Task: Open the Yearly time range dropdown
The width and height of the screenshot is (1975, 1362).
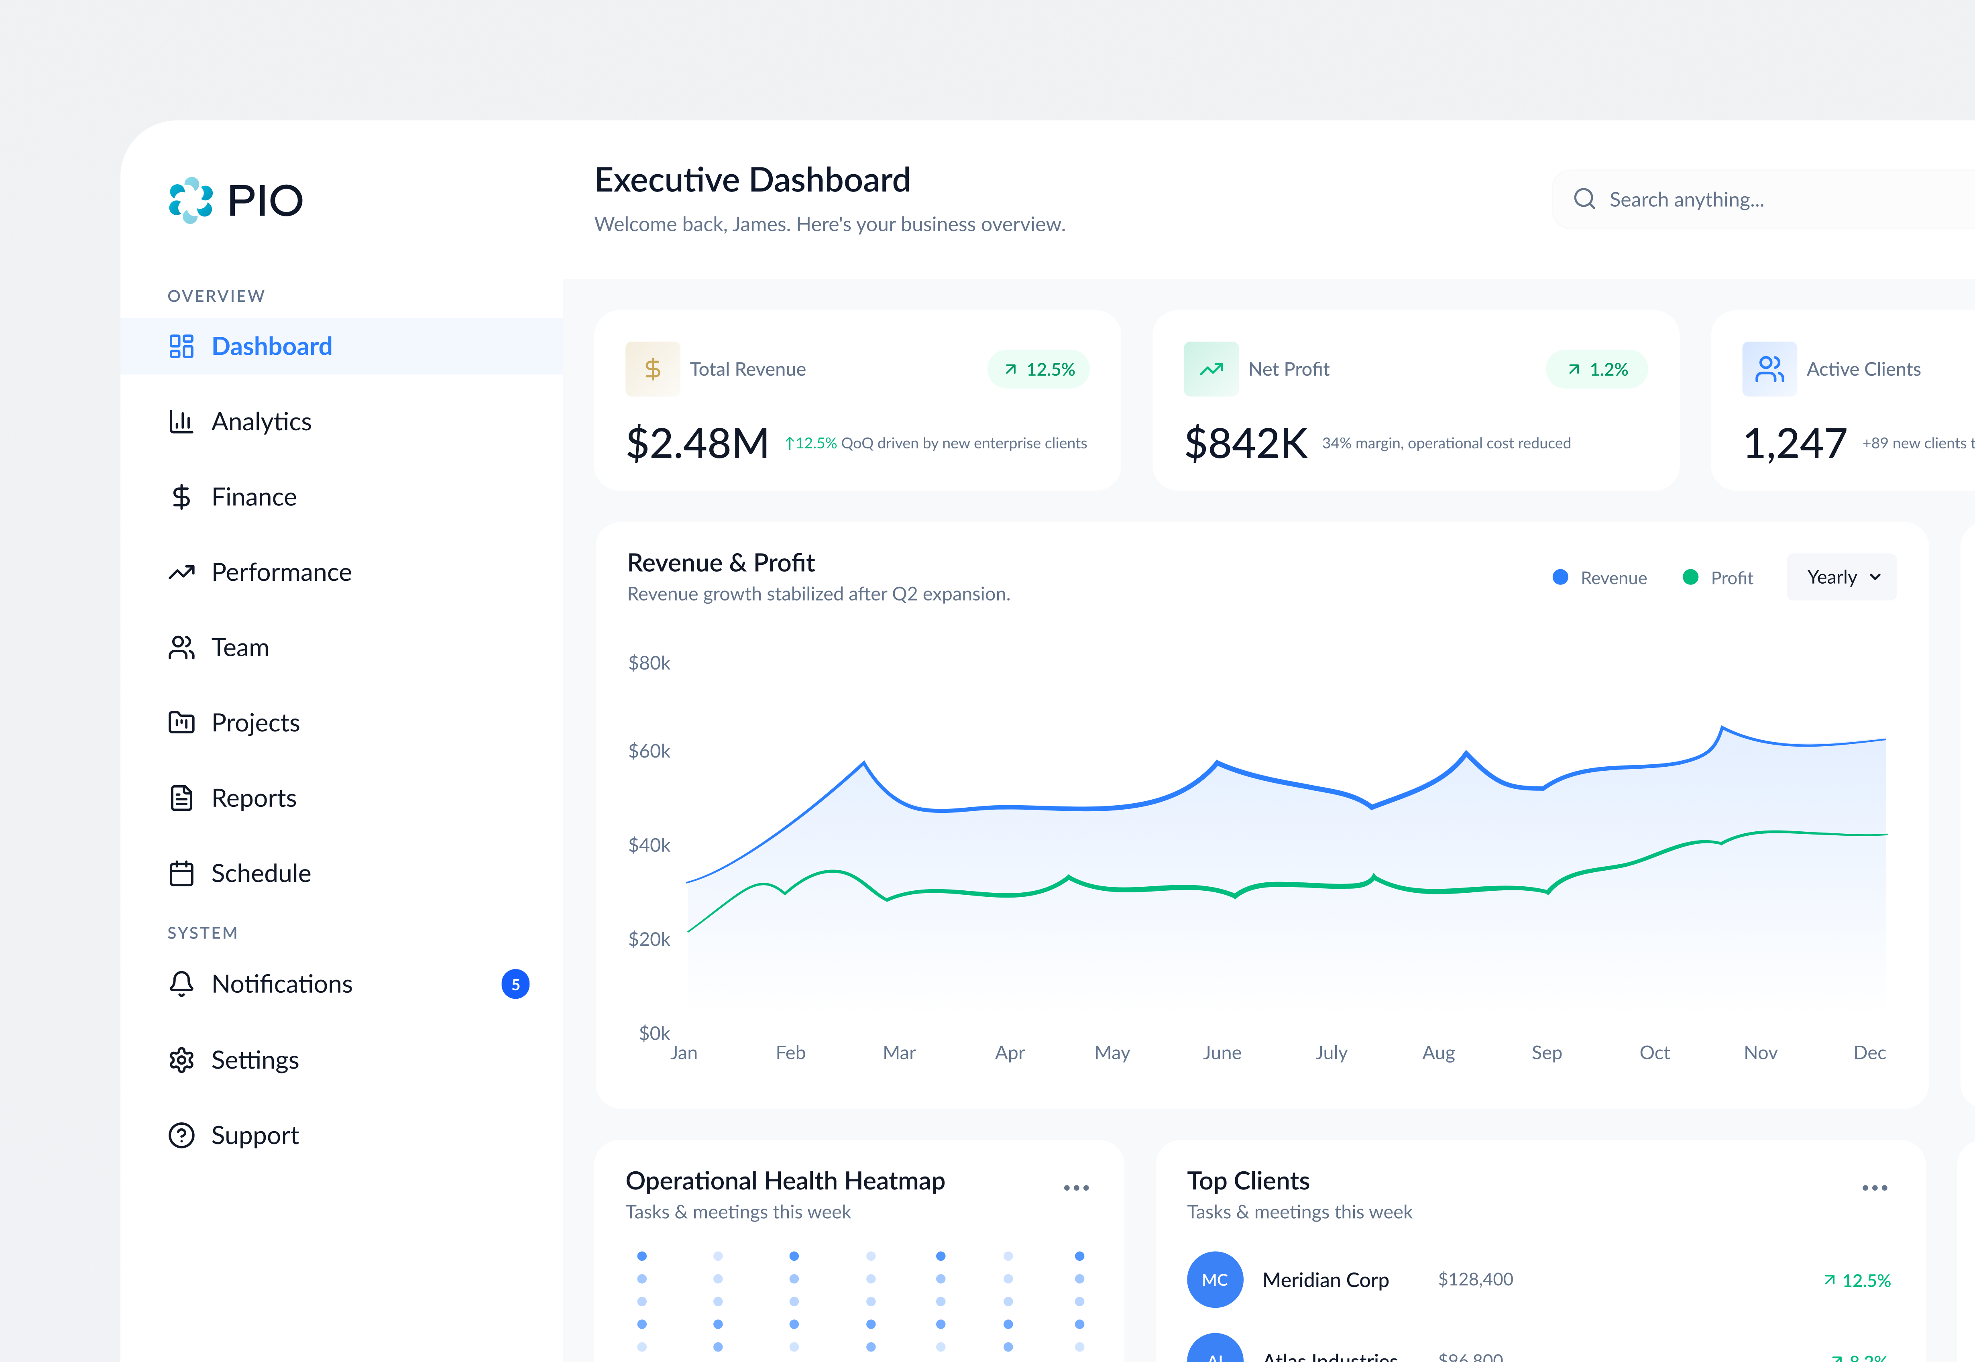Action: pyautogui.click(x=1841, y=577)
